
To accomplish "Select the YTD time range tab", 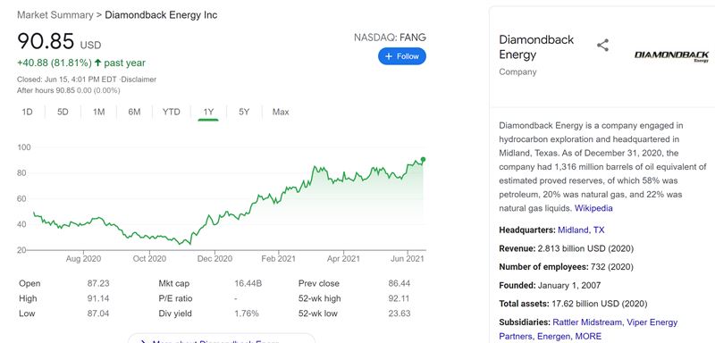I will (x=171, y=112).
